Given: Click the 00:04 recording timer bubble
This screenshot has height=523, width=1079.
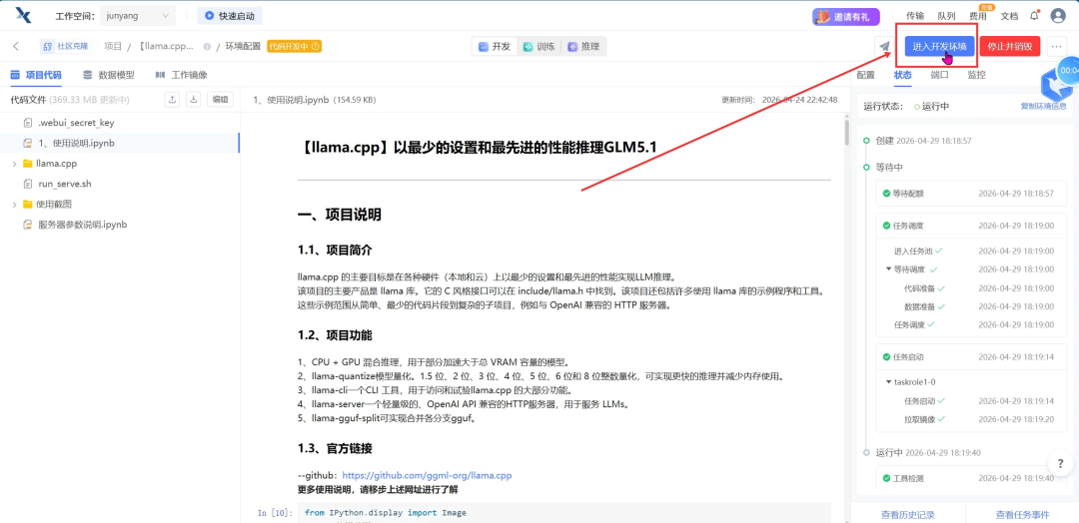Looking at the screenshot, I should click(1069, 70).
